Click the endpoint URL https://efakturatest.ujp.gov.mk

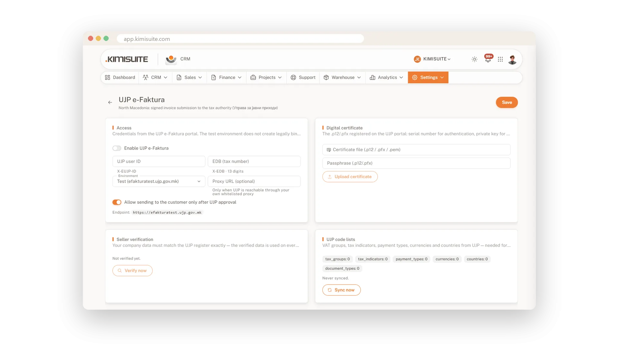[x=167, y=213]
